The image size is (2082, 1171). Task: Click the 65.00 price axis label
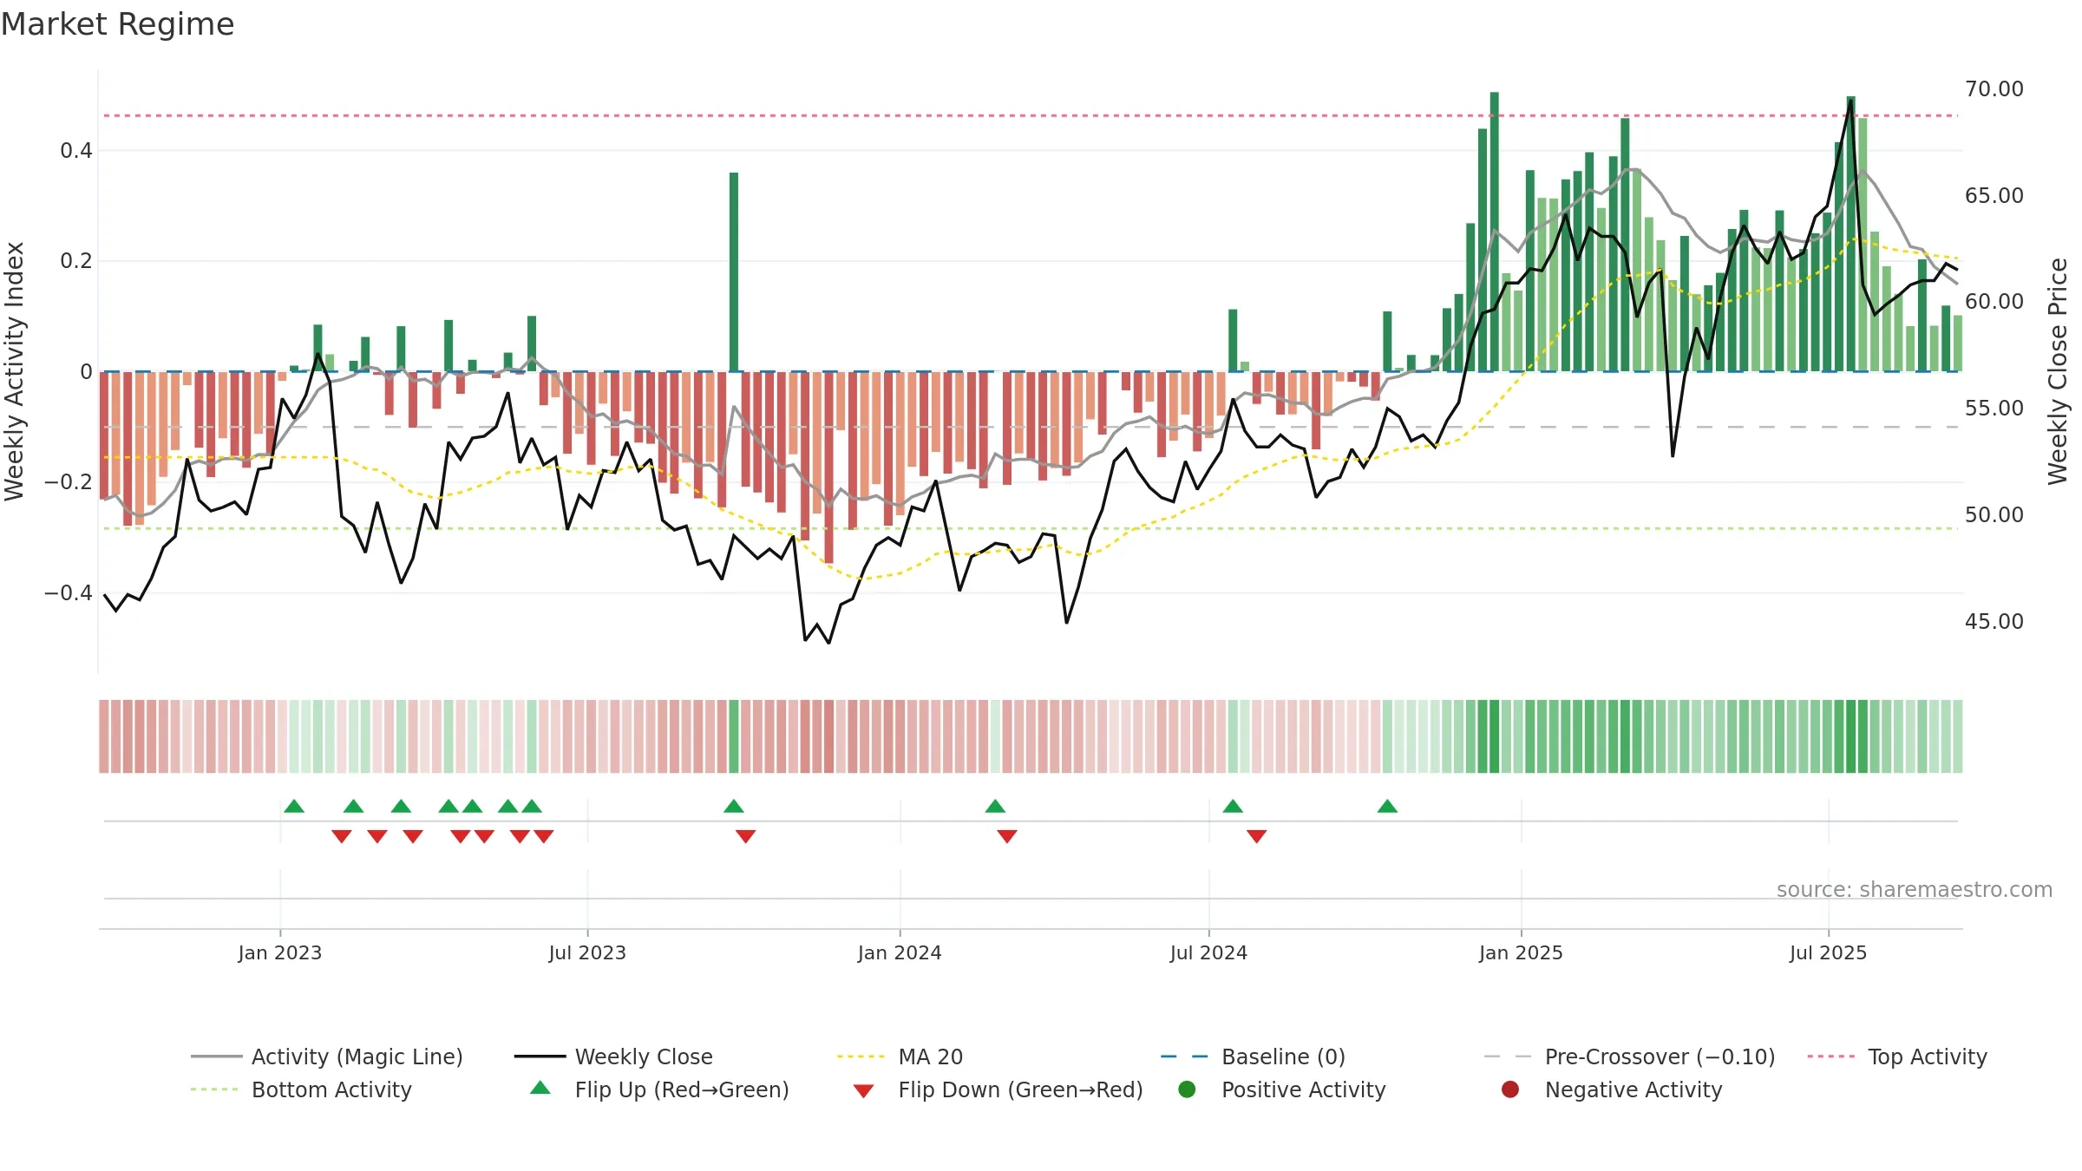click(1994, 195)
